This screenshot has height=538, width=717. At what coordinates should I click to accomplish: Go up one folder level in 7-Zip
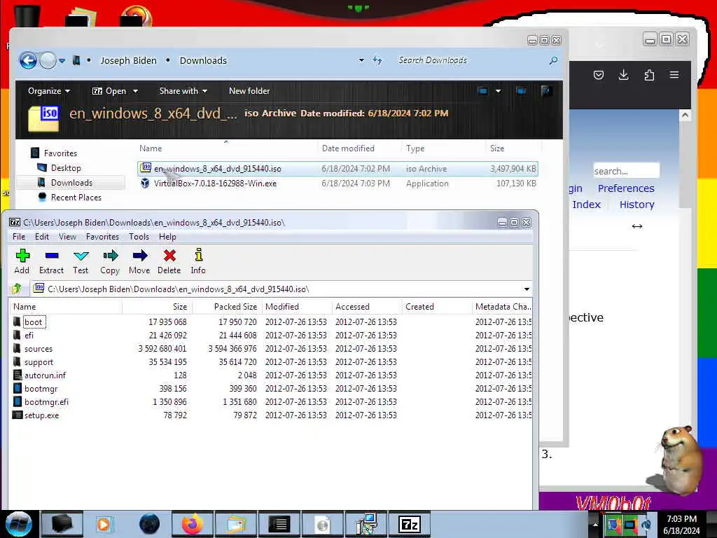pyautogui.click(x=17, y=289)
